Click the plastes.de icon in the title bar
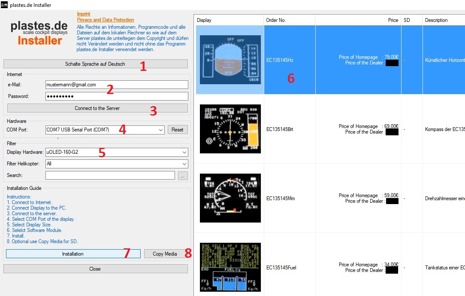Screen dimensions: 465x296 pos(4,5)
